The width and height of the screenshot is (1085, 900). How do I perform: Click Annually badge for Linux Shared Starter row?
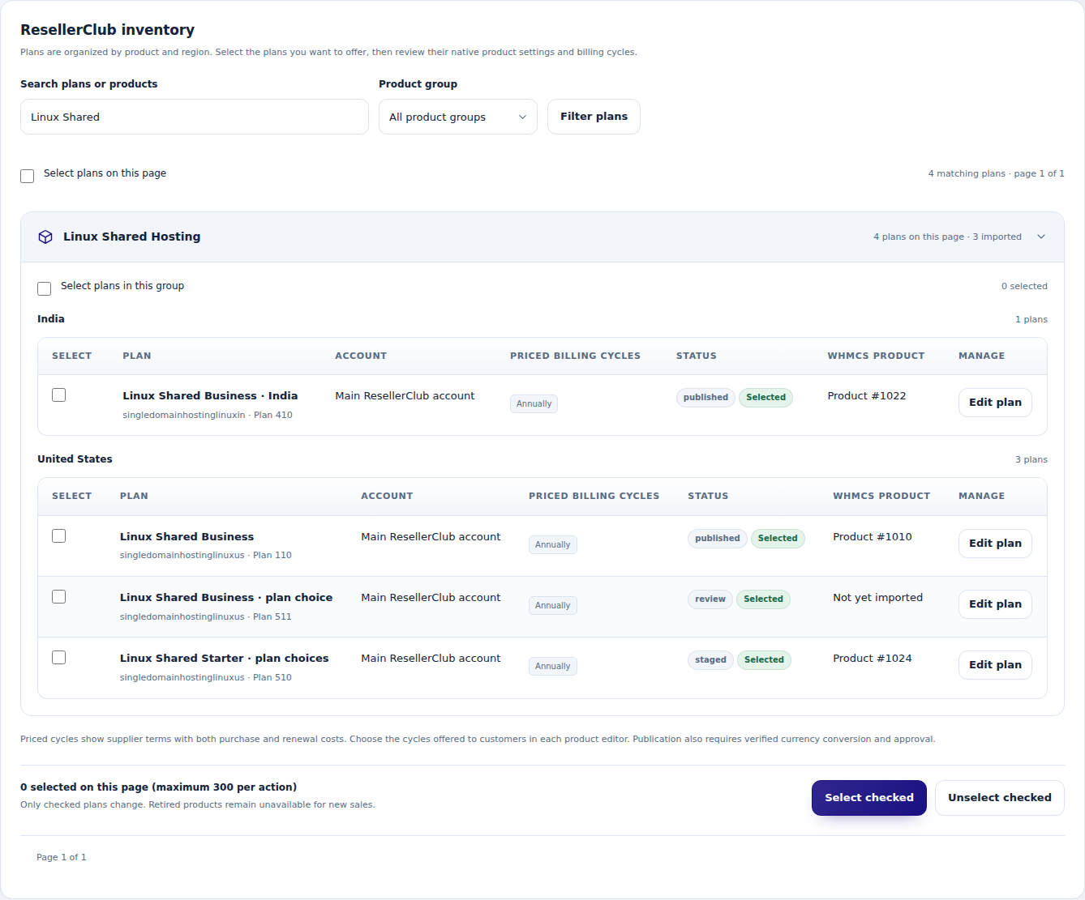(553, 667)
